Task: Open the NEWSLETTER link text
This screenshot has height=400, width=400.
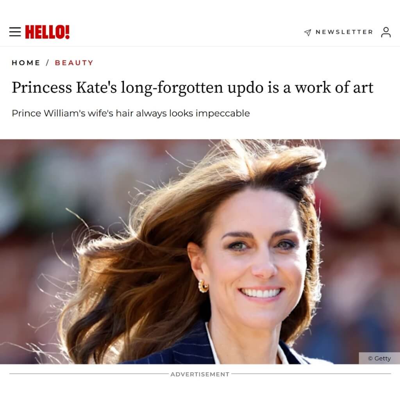Action: [x=344, y=32]
